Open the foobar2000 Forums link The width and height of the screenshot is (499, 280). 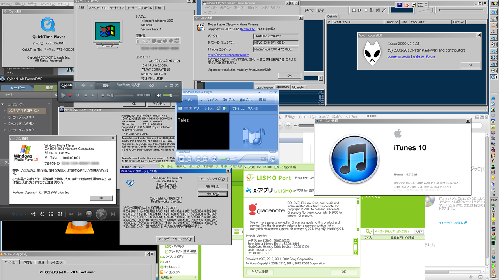(x=431, y=57)
